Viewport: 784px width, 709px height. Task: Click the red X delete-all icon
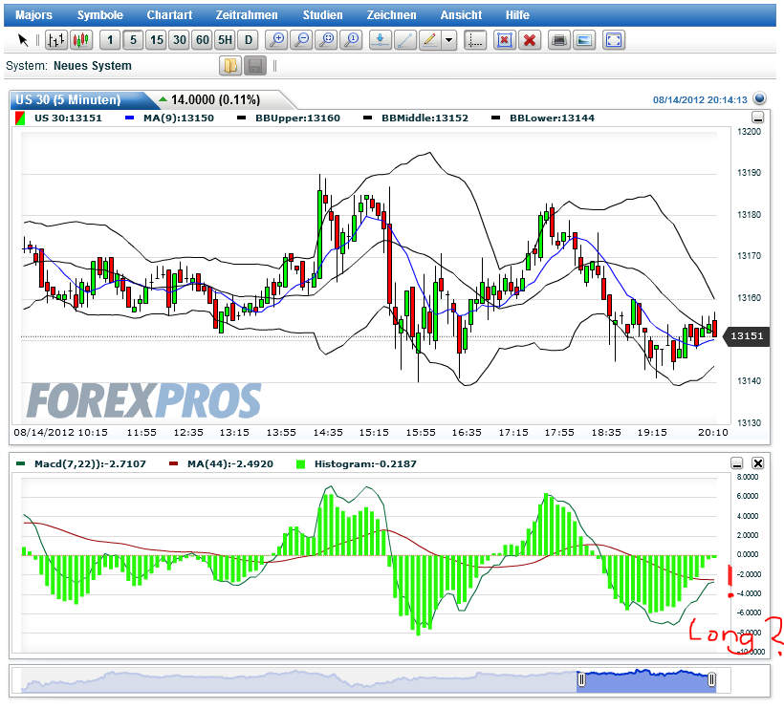coord(530,40)
